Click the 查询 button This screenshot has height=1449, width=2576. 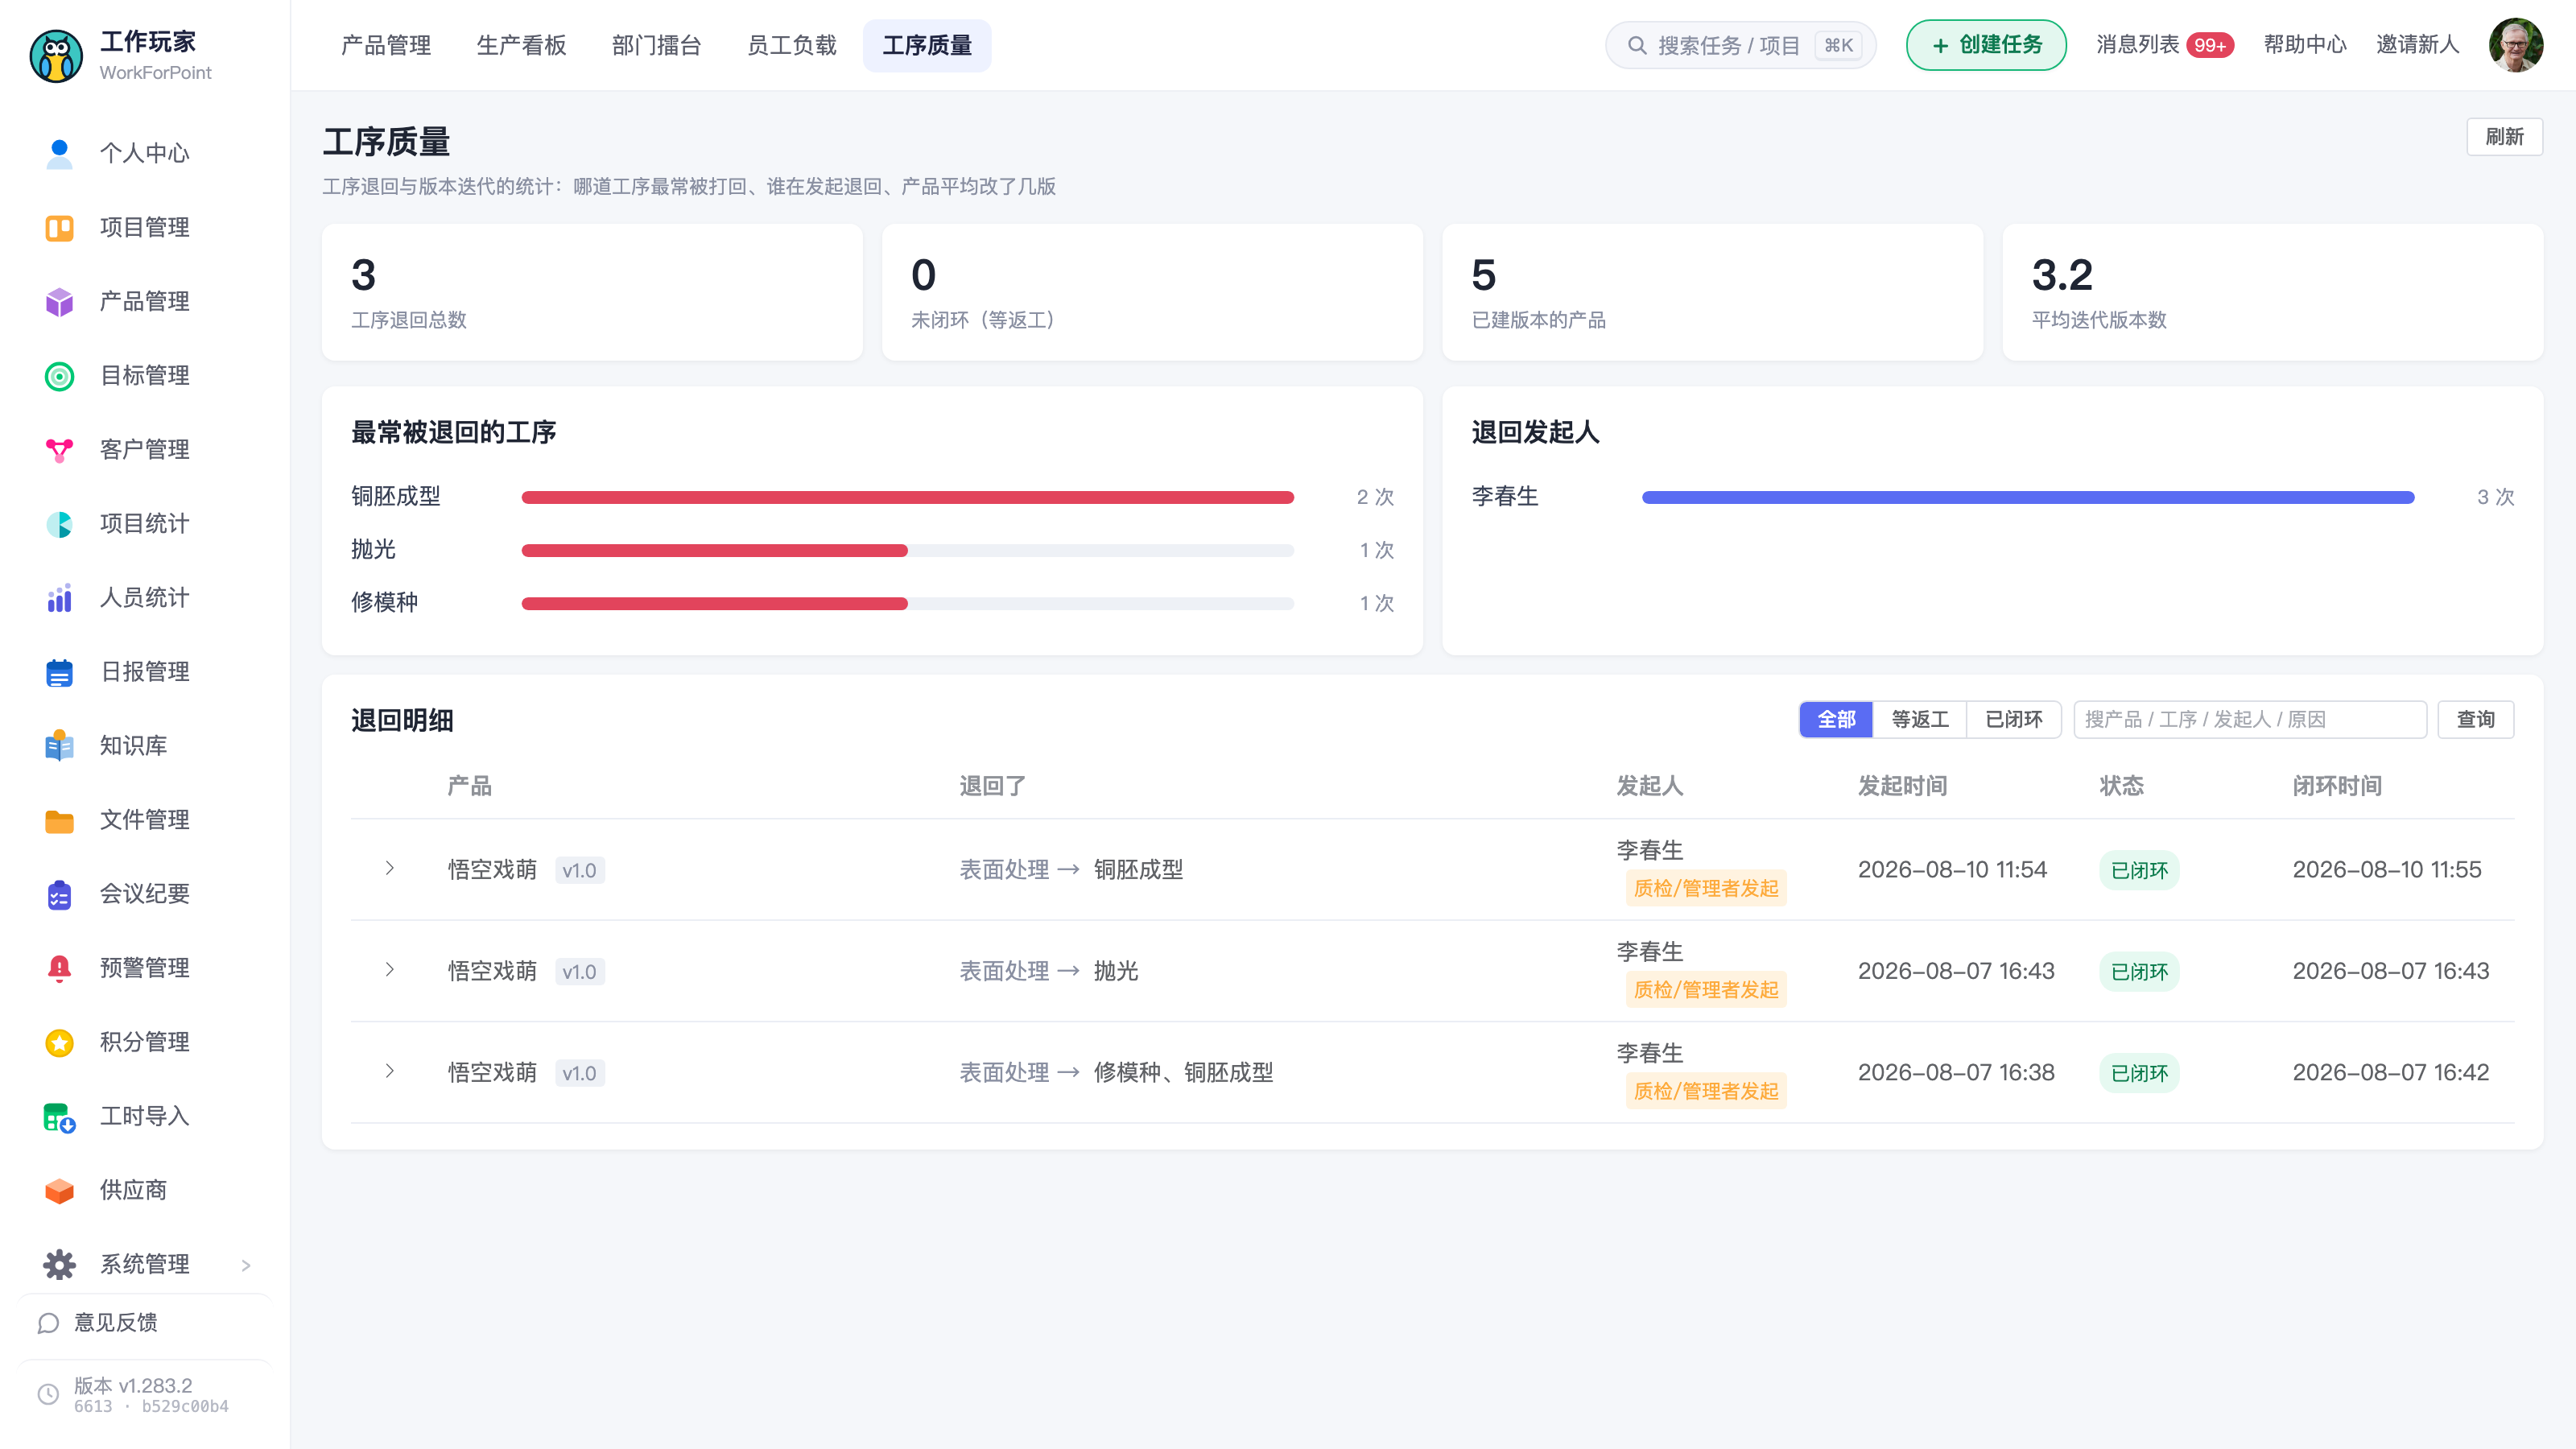pos(2475,719)
